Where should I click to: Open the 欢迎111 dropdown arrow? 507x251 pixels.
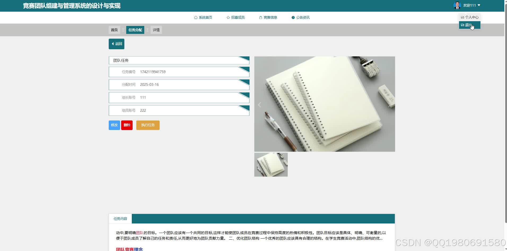(x=479, y=5)
